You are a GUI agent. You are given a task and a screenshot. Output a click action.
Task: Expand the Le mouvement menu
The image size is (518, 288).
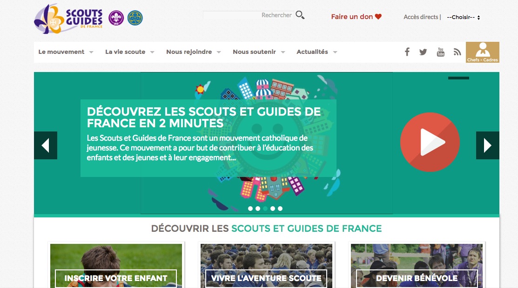(x=66, y=52)
